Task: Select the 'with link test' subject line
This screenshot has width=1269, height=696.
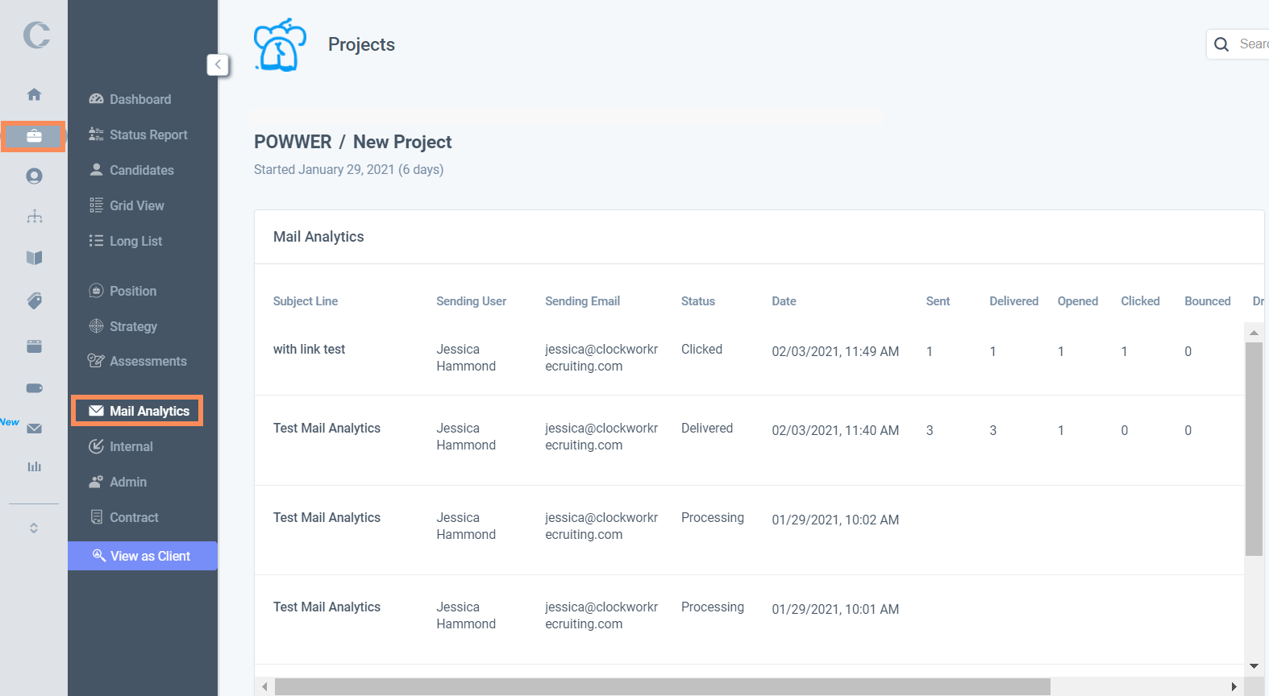Action: pos(309,349)
